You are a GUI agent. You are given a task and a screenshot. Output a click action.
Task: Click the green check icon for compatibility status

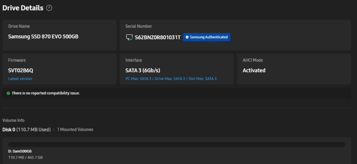[x=8, y=93]
